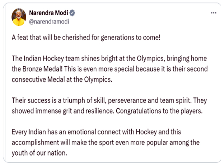Click the word 'accomplishment' in the last paragraph
The image size is (221, 165).
tap(35, 143)
